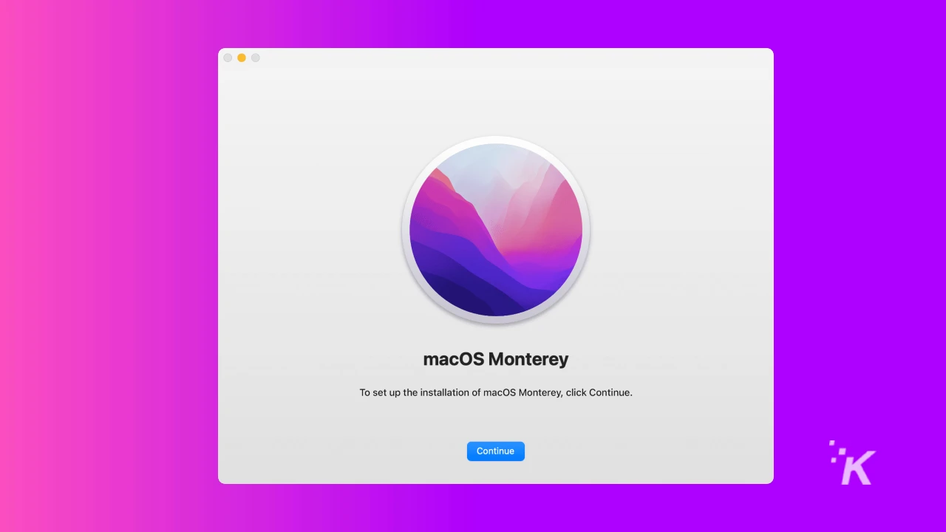Click the "macOS Monterey" heading text

496,359
